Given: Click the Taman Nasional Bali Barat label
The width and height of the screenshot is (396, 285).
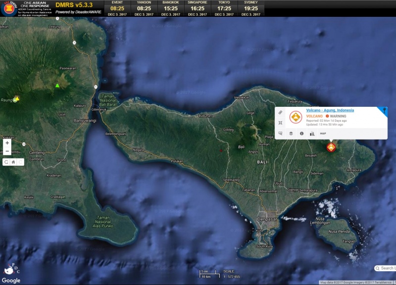Looking at the screenshot, I should click(108, 100).
